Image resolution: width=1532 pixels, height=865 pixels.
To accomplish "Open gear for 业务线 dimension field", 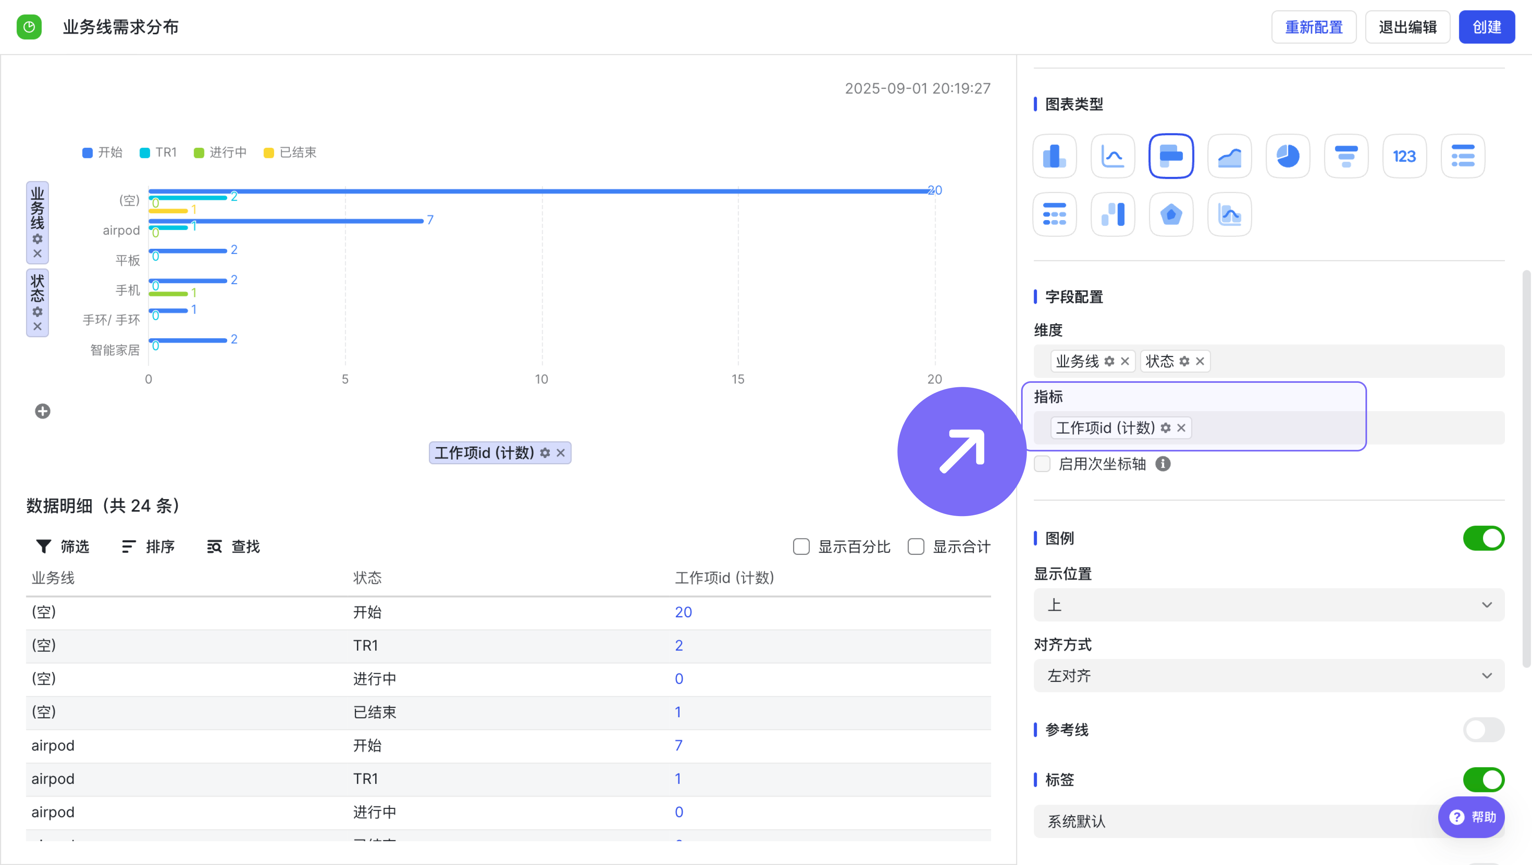I will 1109,361.
